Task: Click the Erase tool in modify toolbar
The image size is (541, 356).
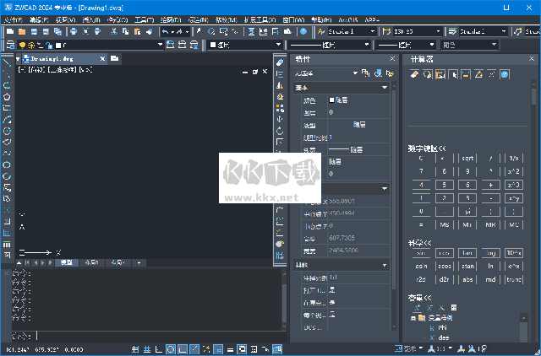Action: pyautogui.click(x=280, y=62)
